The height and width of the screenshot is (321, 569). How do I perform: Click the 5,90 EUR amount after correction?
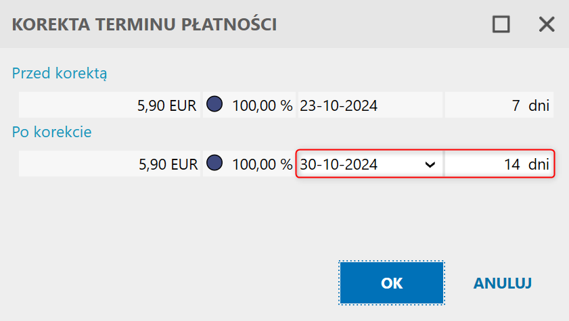tap(166, 164)
